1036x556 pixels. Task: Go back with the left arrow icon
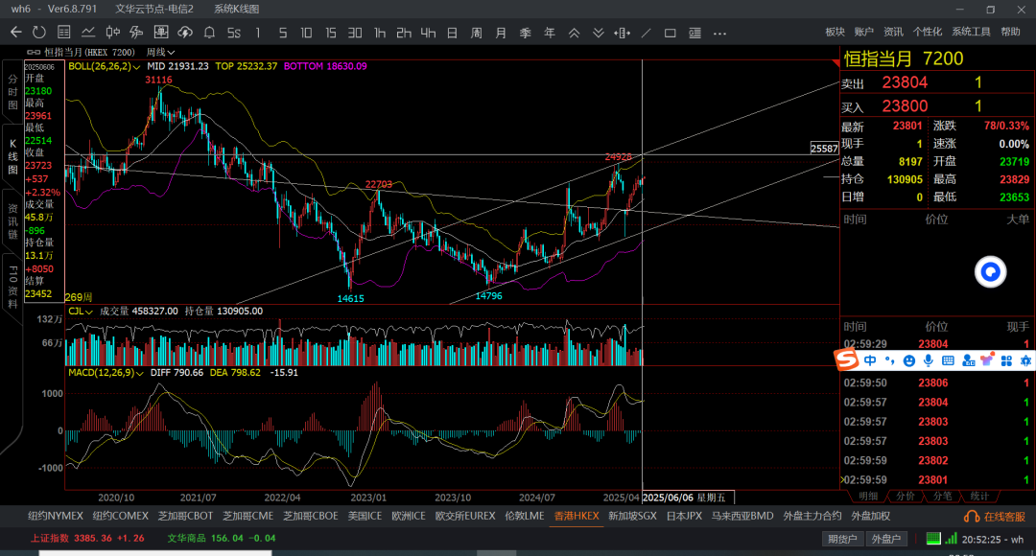click(x=16, y=33)
